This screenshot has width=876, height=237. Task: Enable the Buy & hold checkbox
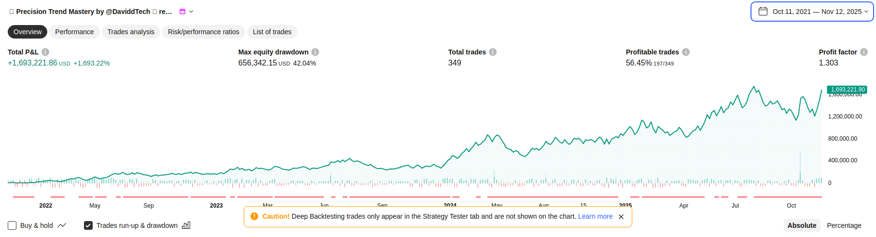[12, 225]
